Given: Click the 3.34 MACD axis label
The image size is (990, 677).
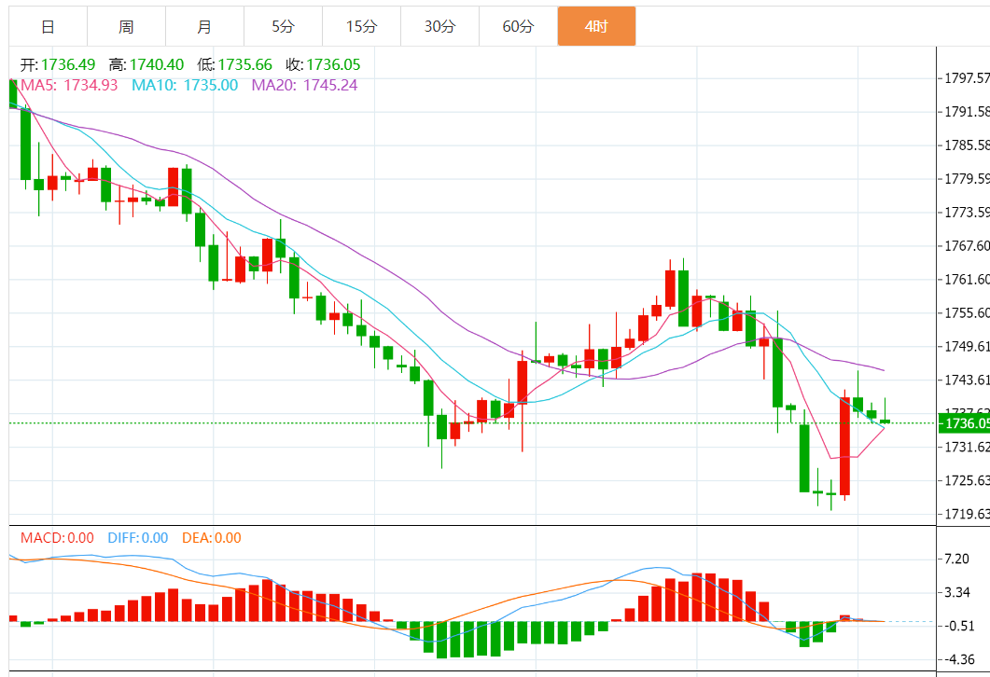Looking at the screenshot, I should [x=957, y=592].
